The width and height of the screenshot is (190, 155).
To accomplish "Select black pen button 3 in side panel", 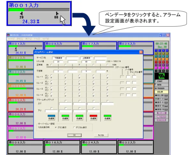I will 163,71.
